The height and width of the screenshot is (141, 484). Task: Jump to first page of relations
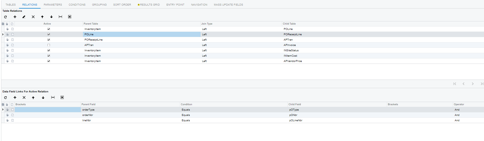[x=455, y=84]
